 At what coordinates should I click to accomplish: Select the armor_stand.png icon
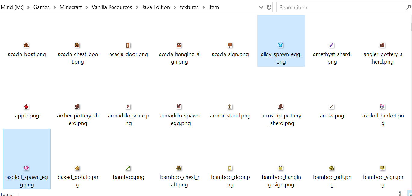coord(230,107)
